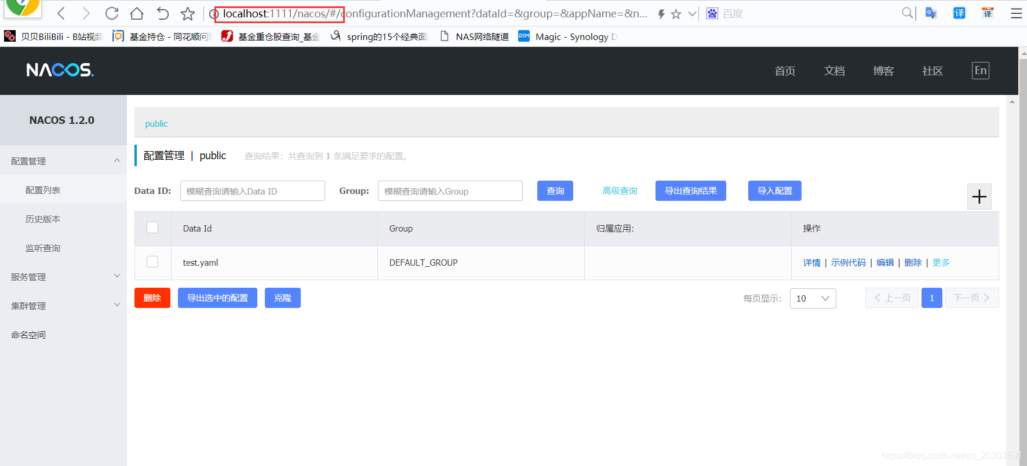Image resolution: width=1027 pixels, height=466 pixels.
Task: Select 历史版本 in sidebar
Action: (63, 219)
